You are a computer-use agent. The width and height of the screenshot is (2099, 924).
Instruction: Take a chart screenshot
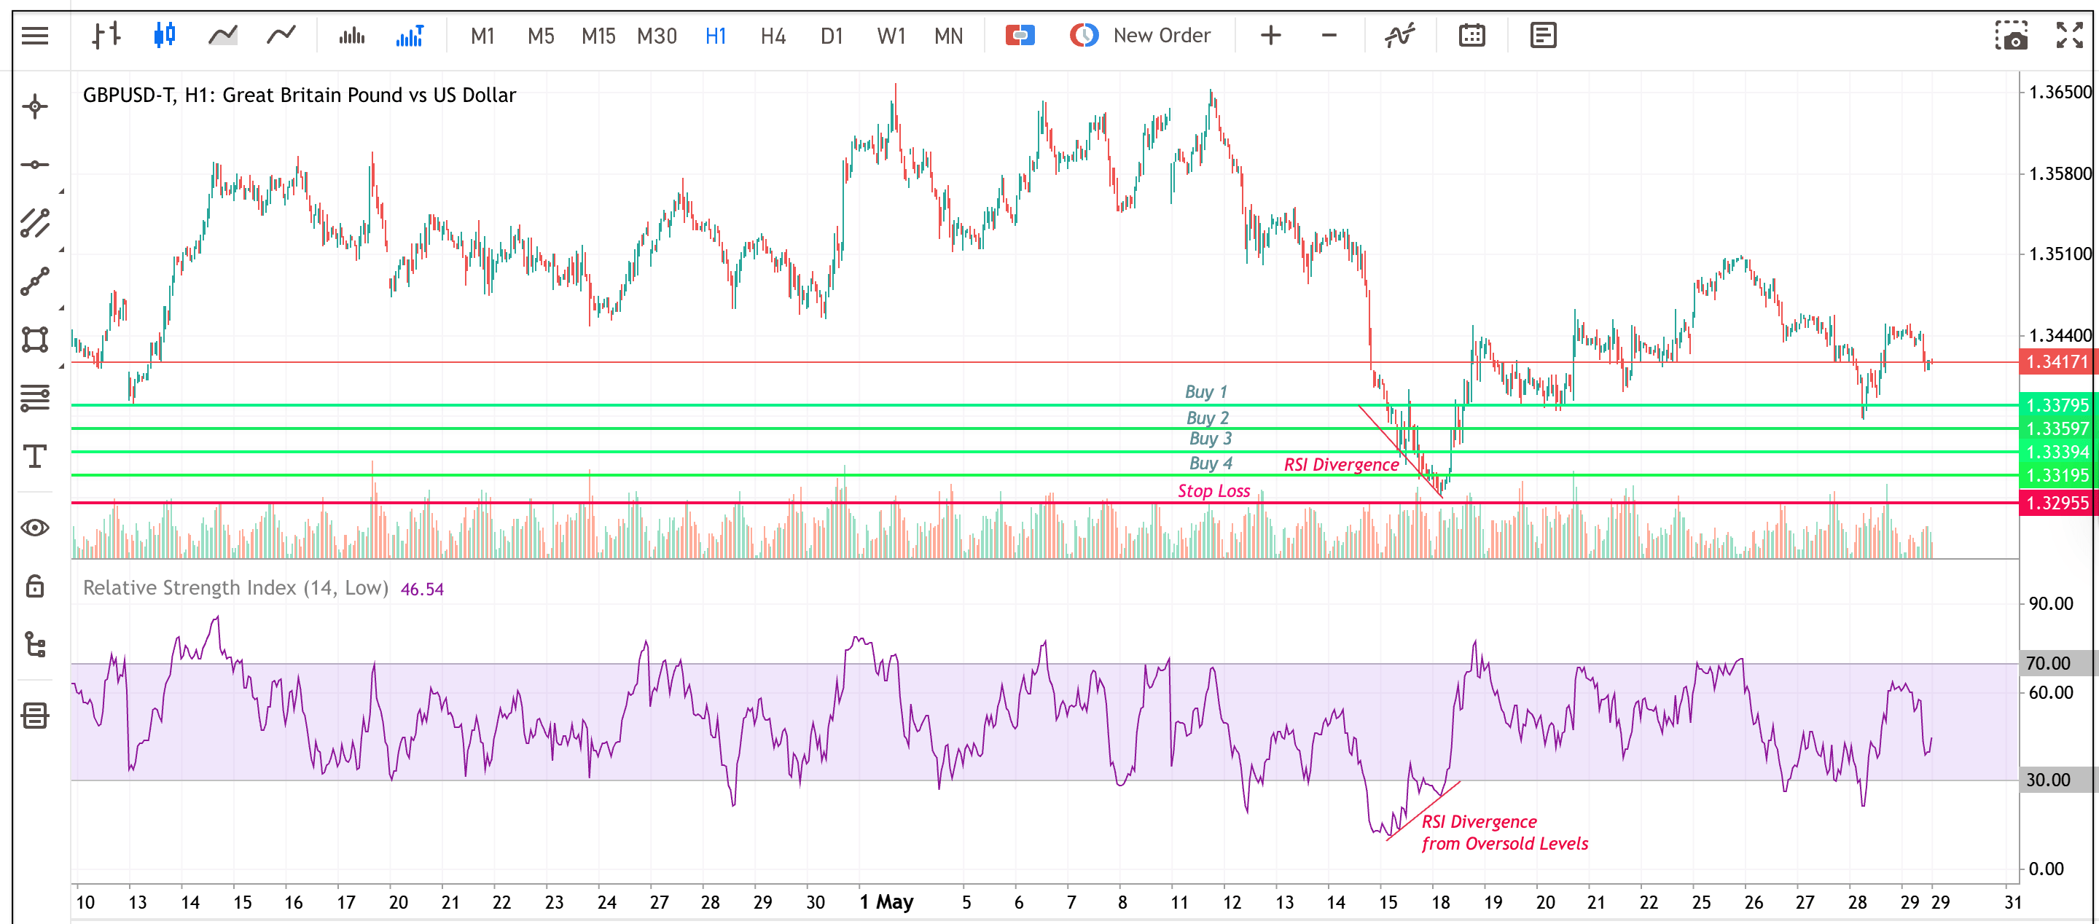coord(2011,36)
